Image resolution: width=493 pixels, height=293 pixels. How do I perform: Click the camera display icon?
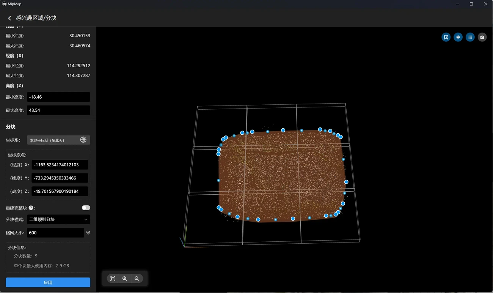tap(482, 37)
